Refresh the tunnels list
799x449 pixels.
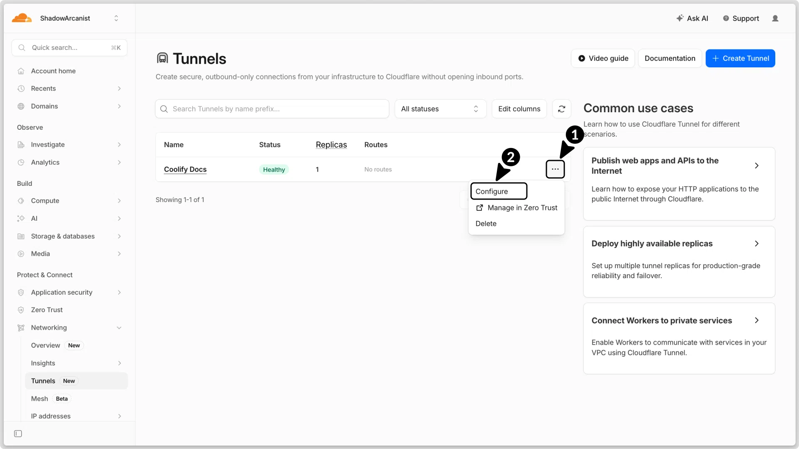click(561, 109)
